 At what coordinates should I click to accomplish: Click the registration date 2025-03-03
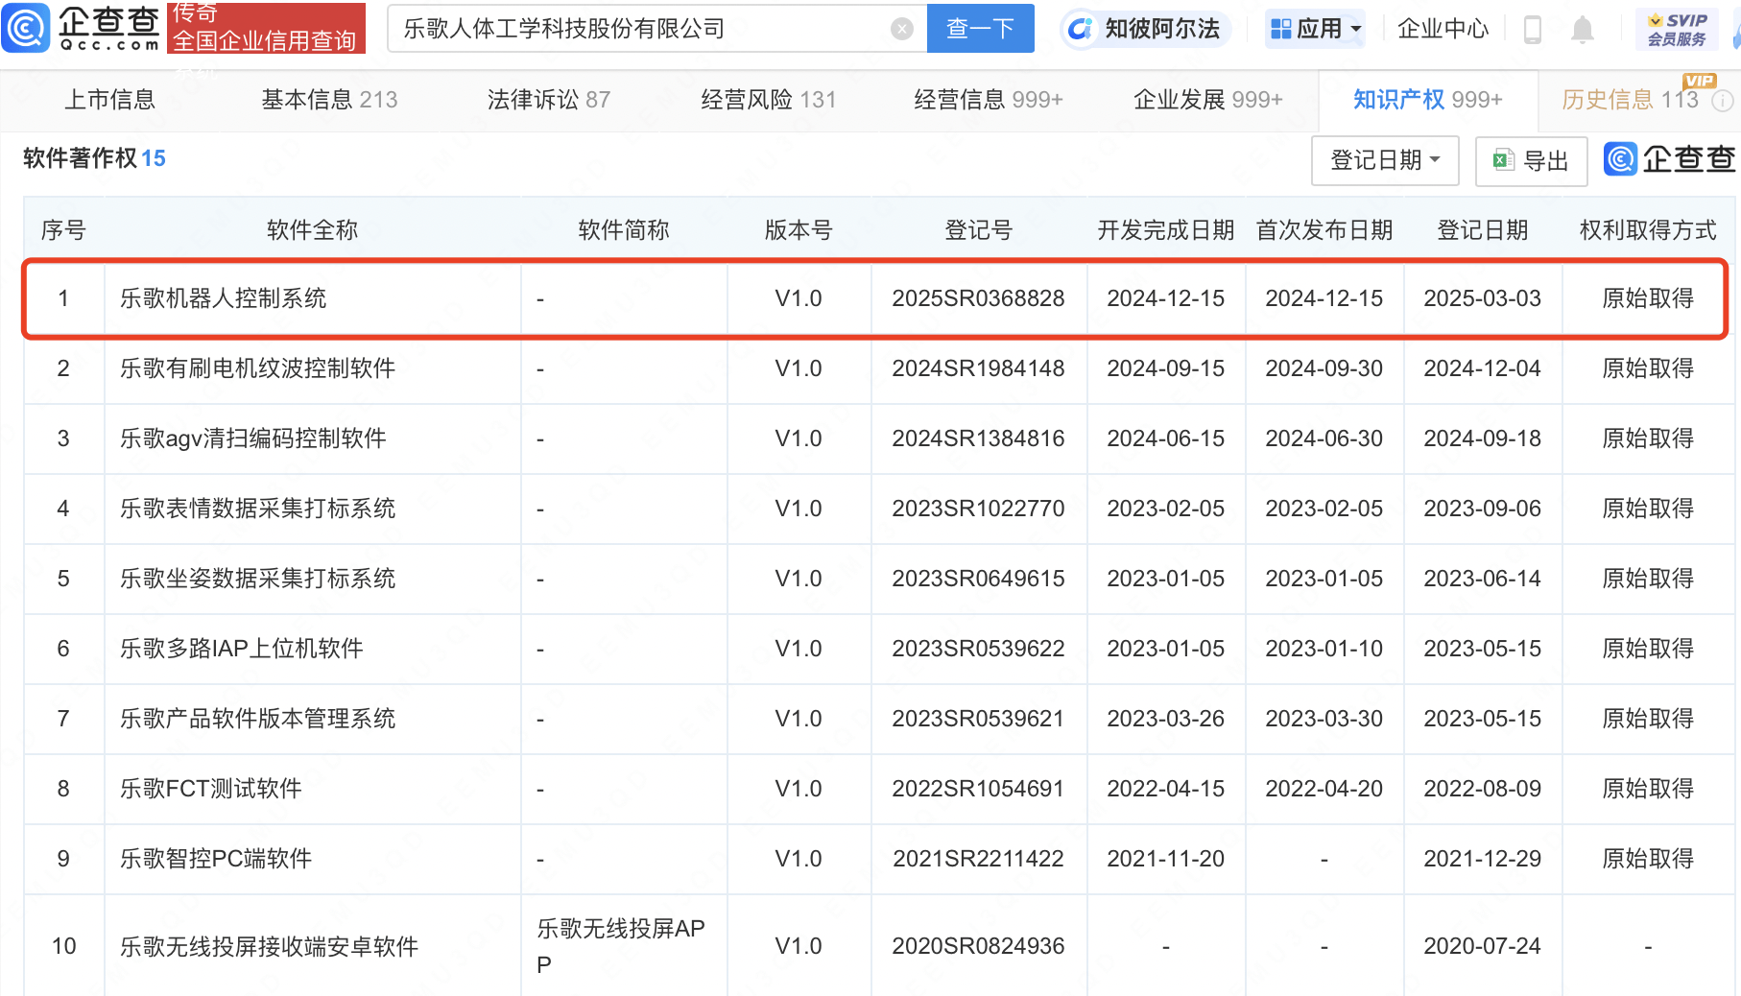[1482, 298]
